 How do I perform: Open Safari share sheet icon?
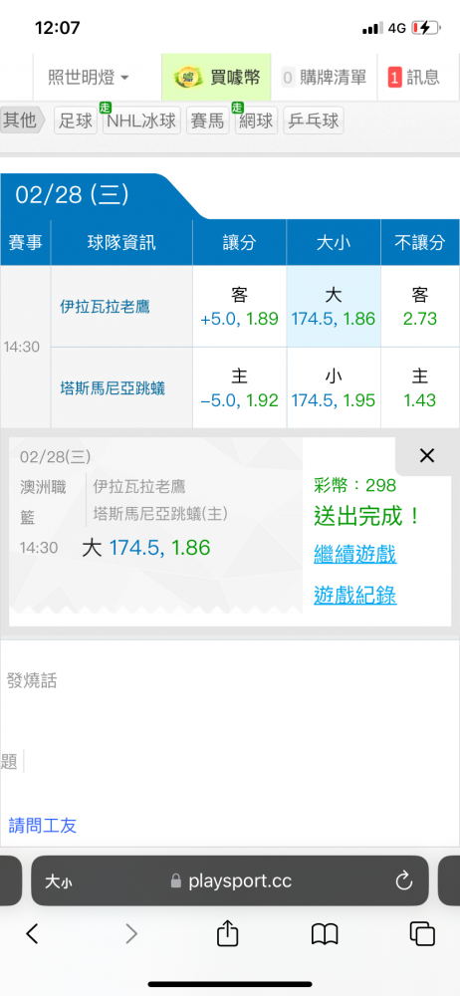227,932
